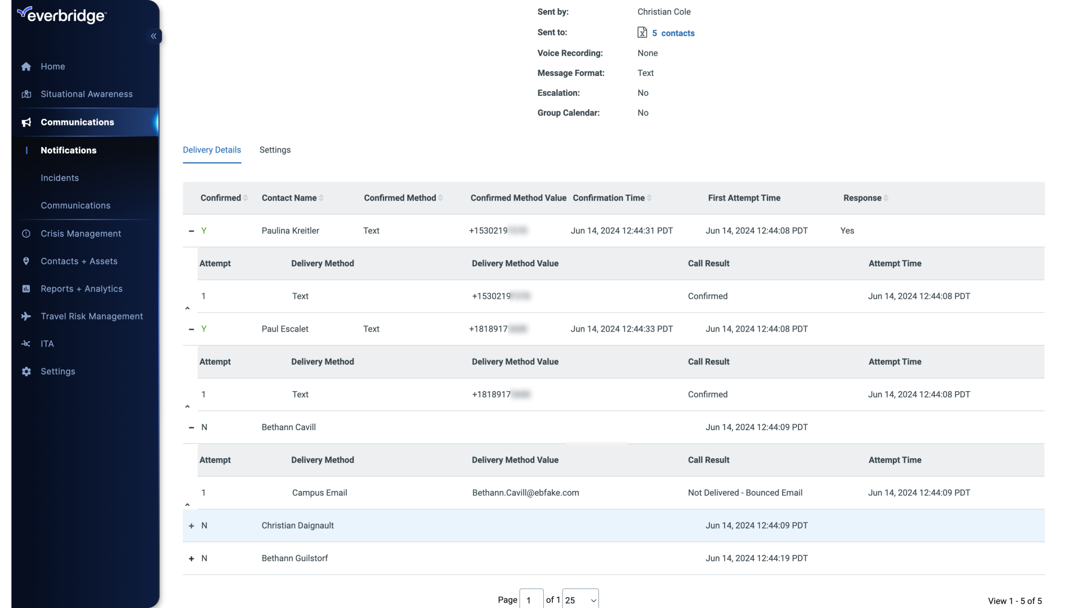The image size is (1081, 608).
Task: Toggle sorting on the Confirmed column
Action: click(x=244, y=198)
